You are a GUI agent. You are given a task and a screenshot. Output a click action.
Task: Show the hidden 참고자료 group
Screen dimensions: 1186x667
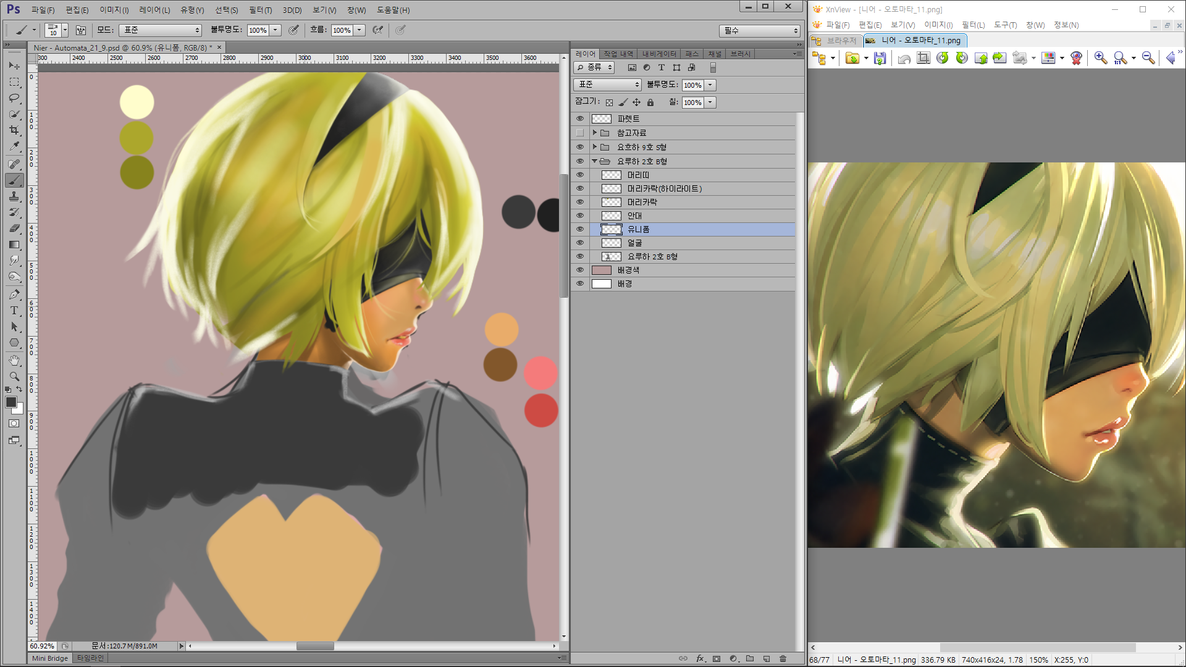(x=579, y=133)
